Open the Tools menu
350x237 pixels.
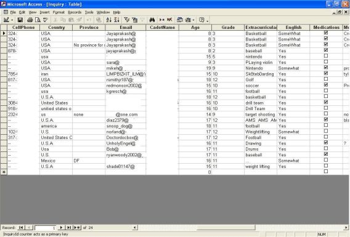coord(89,12)
